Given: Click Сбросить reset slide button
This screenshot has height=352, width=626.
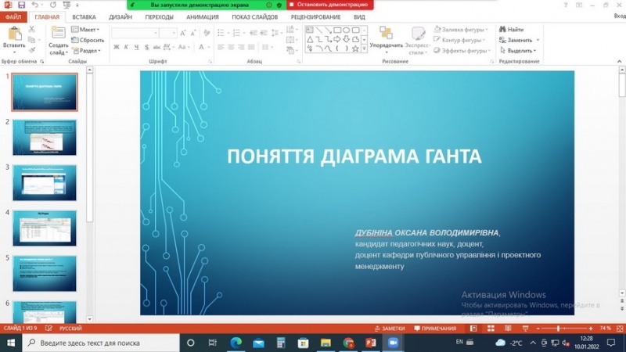Looking at the screenshot, I should pos(88,40).
